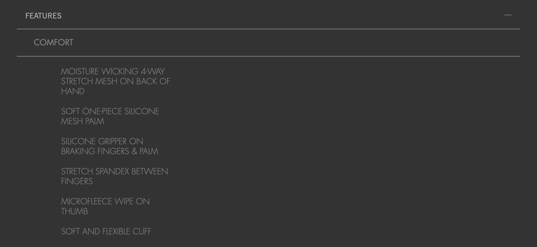Screen dimensions: 537x247
Task: Click the word FINGERS under stretch spandex
Action: (77, 181)
